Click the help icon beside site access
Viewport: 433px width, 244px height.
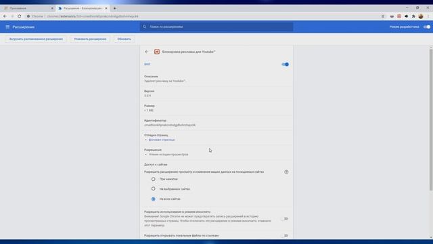pyautogui.click(x=286, y=171)
